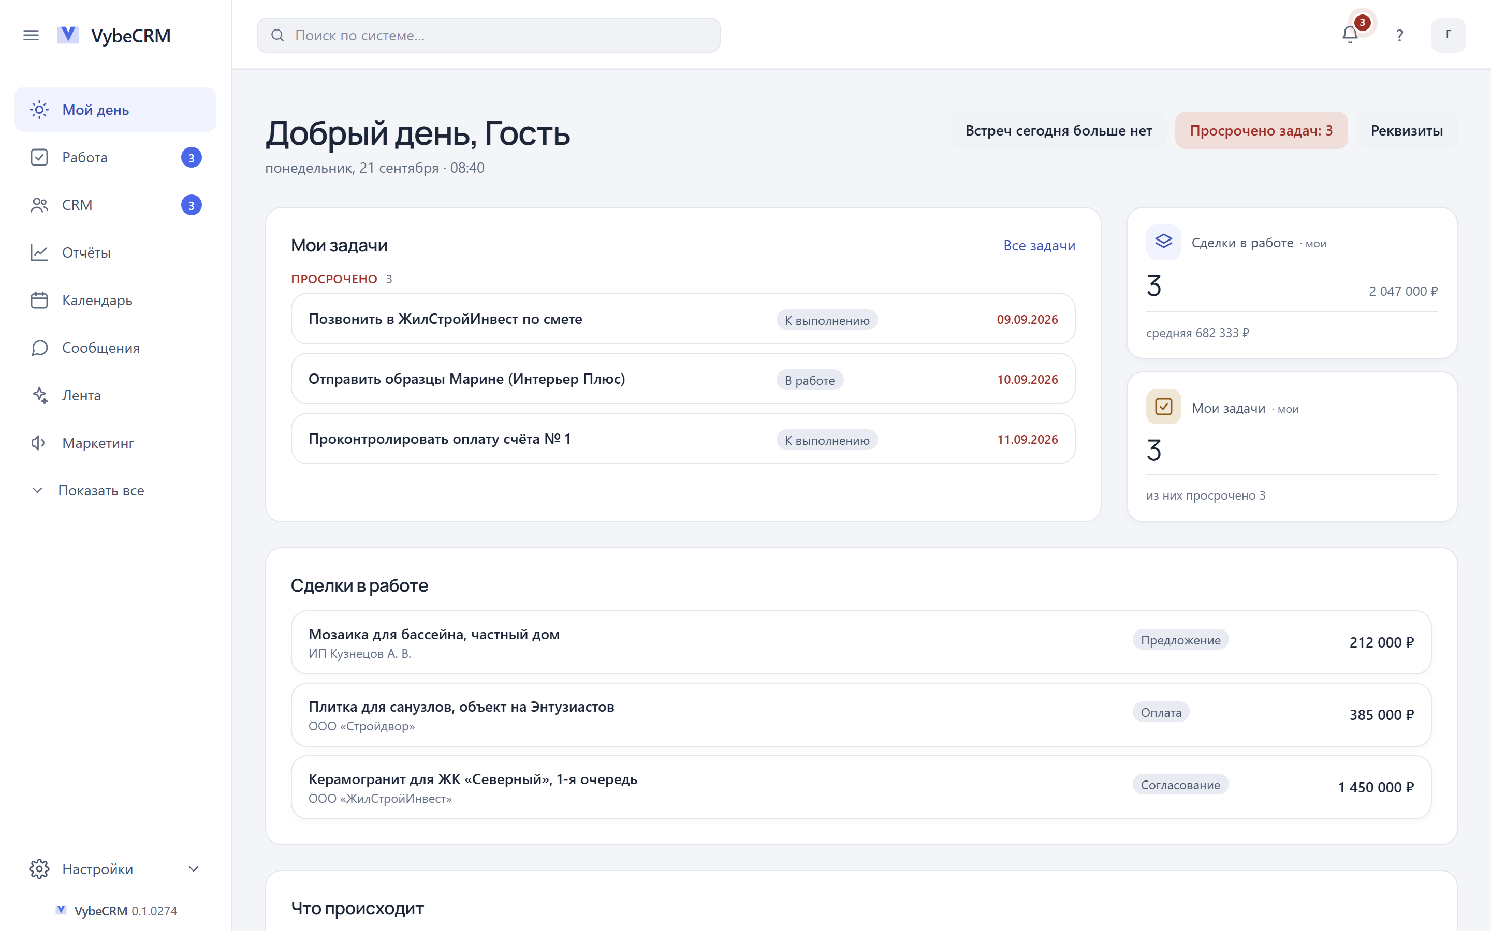This screenshot has width=1491, height=931.
Task: Click the overdue tasks red button
Action: tap(1261, 130)
